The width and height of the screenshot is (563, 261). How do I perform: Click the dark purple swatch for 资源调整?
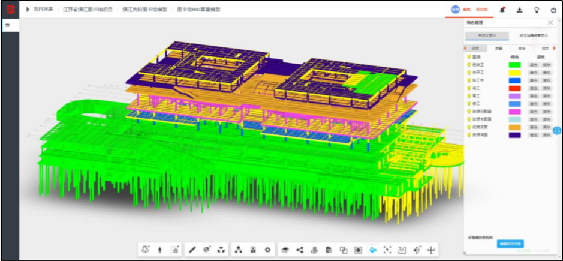[514, 135]
